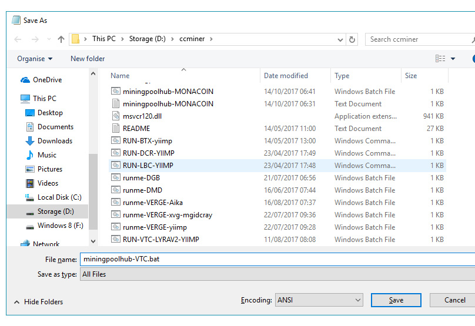Select runme-VERGE-yiimp file icon

(x=115, y=227)
